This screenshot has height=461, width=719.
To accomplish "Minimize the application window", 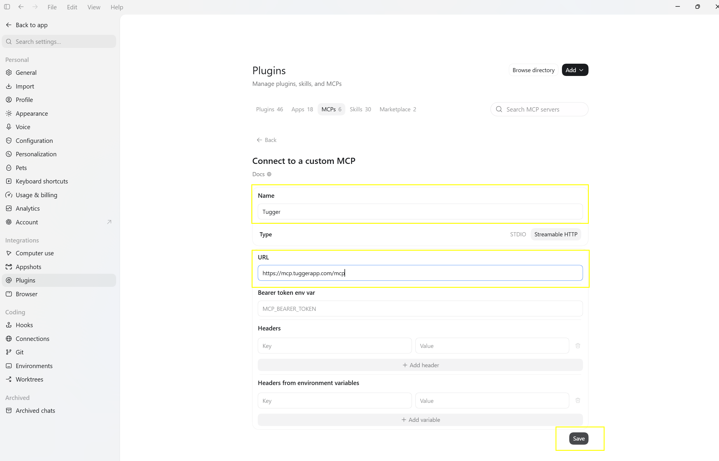I will [x=678, y=7].
